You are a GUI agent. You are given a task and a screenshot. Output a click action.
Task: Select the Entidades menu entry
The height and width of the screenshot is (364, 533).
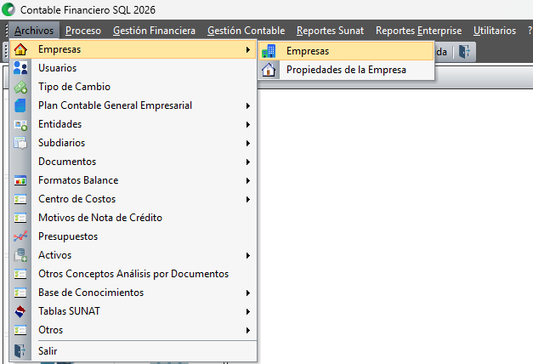[x=133, y=124]
